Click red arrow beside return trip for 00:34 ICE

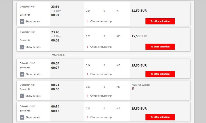pyautogui.click(x=88, y=117)
